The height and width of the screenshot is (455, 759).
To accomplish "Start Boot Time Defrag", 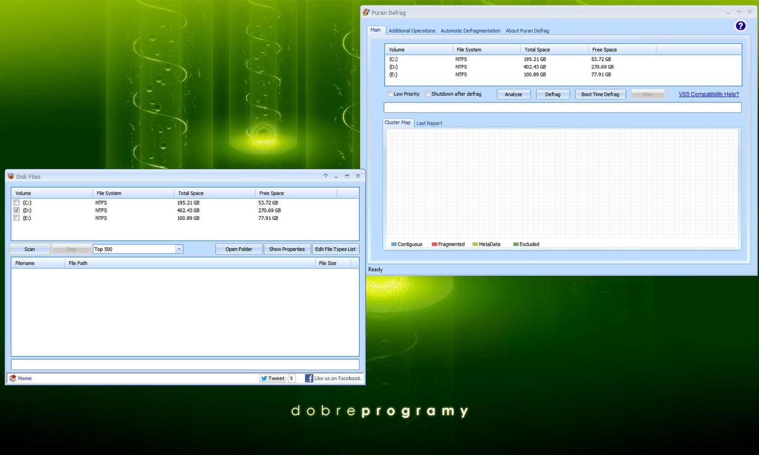I will (x=600, y=94).
